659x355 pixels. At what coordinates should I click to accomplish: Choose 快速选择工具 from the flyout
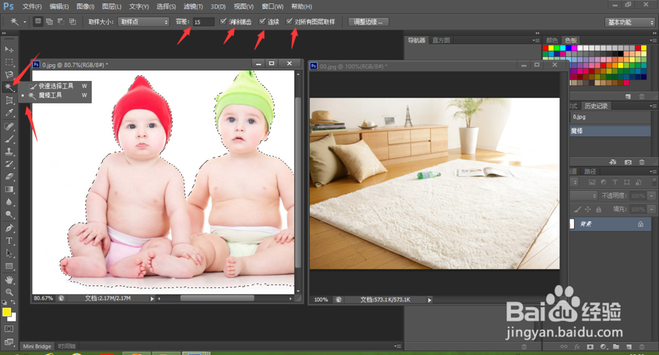[56, 86]
